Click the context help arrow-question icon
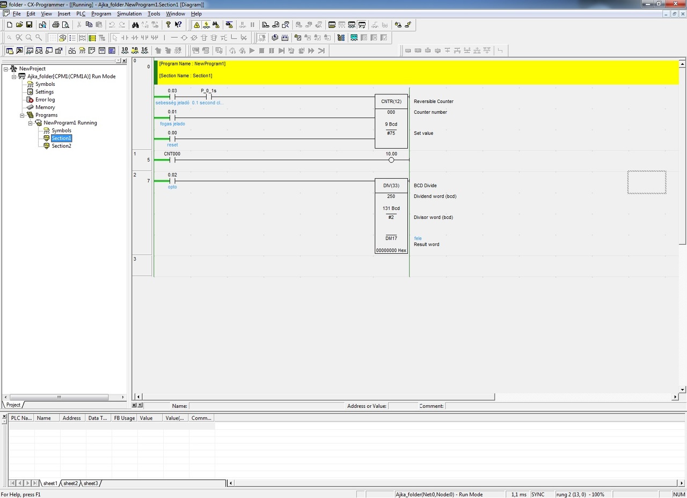The width and height of the screenshot is (687, 498). 178,25
